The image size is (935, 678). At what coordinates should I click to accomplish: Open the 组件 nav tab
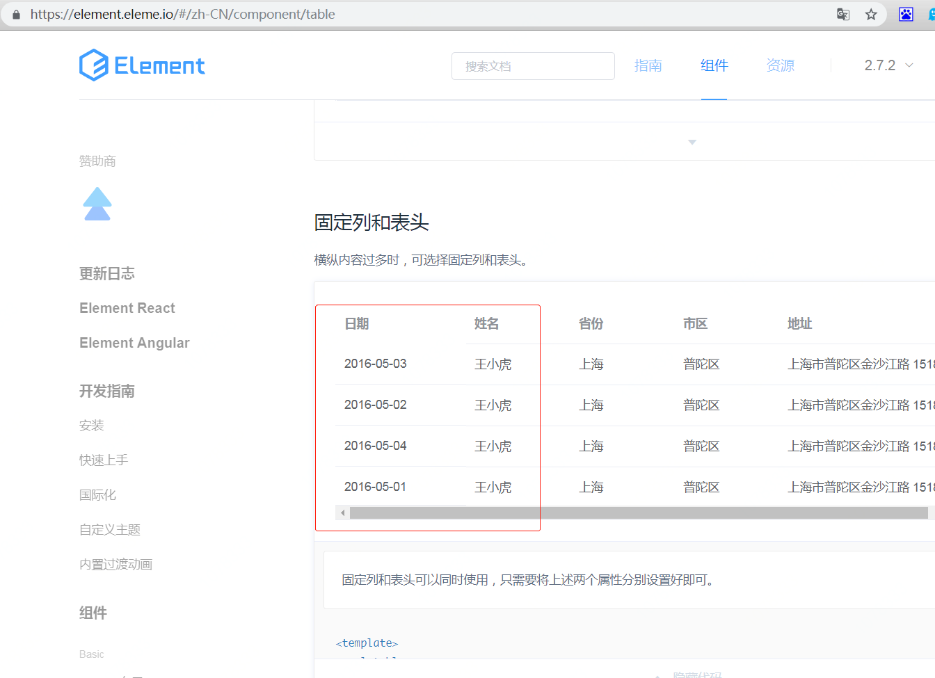(x=714, y=65)
